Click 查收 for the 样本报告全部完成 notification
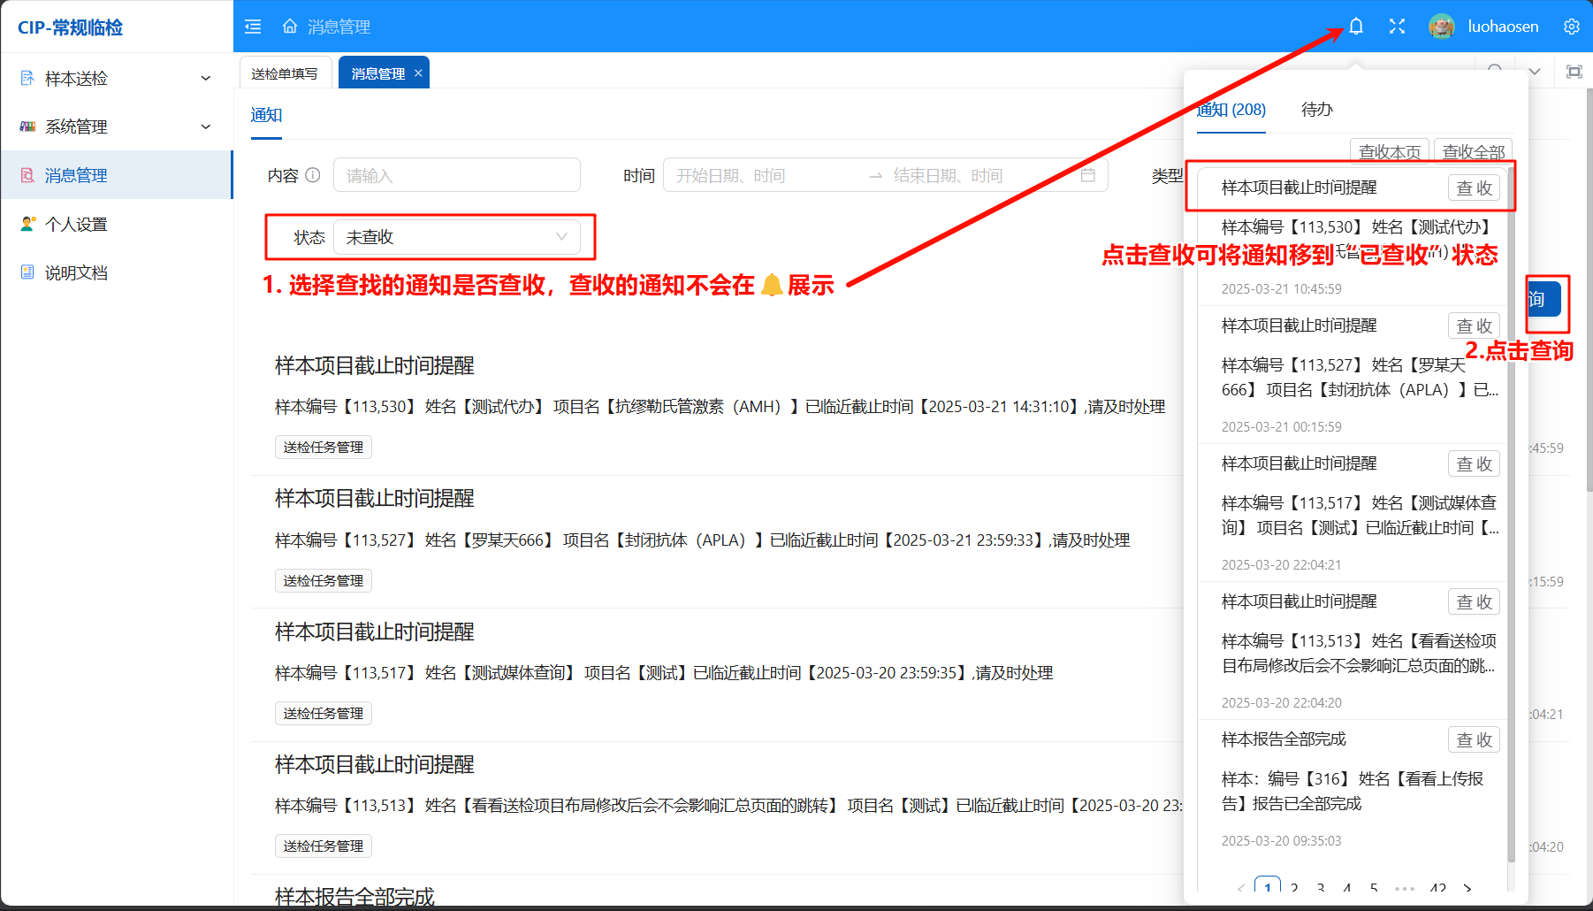 pos(1474,740)
